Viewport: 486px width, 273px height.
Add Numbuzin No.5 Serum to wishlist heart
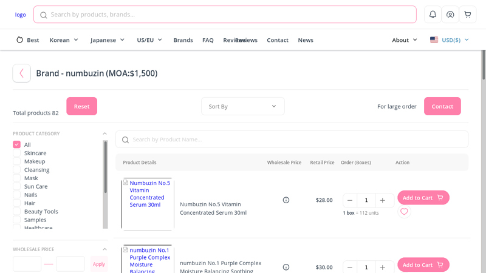(404, 212)
